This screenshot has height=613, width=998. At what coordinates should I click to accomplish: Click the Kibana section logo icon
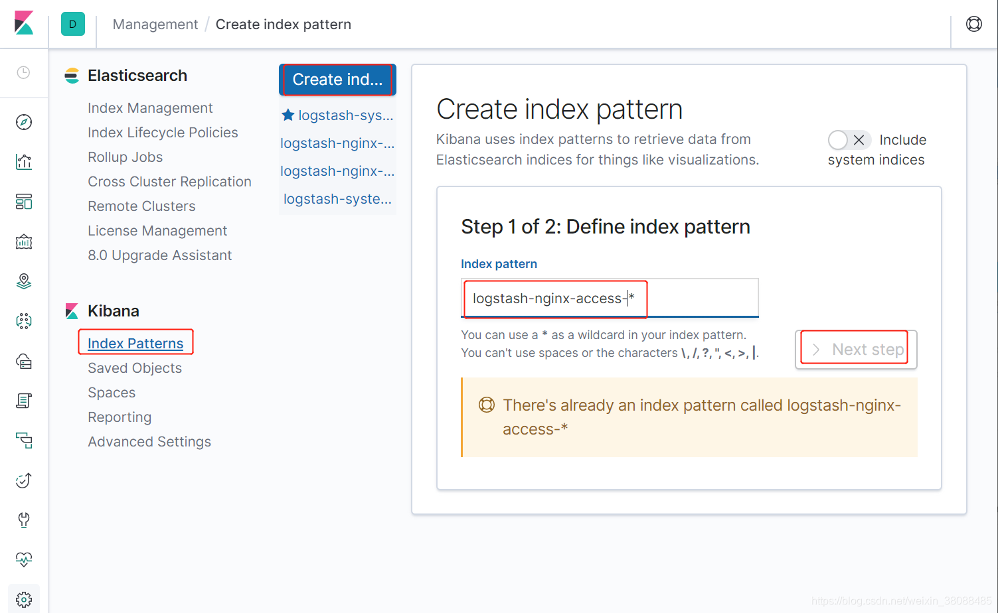tap(72, 311)
